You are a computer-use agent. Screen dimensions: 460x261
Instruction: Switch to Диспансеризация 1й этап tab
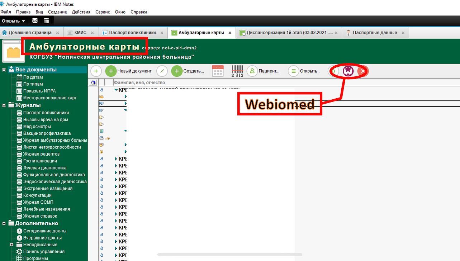290,33
